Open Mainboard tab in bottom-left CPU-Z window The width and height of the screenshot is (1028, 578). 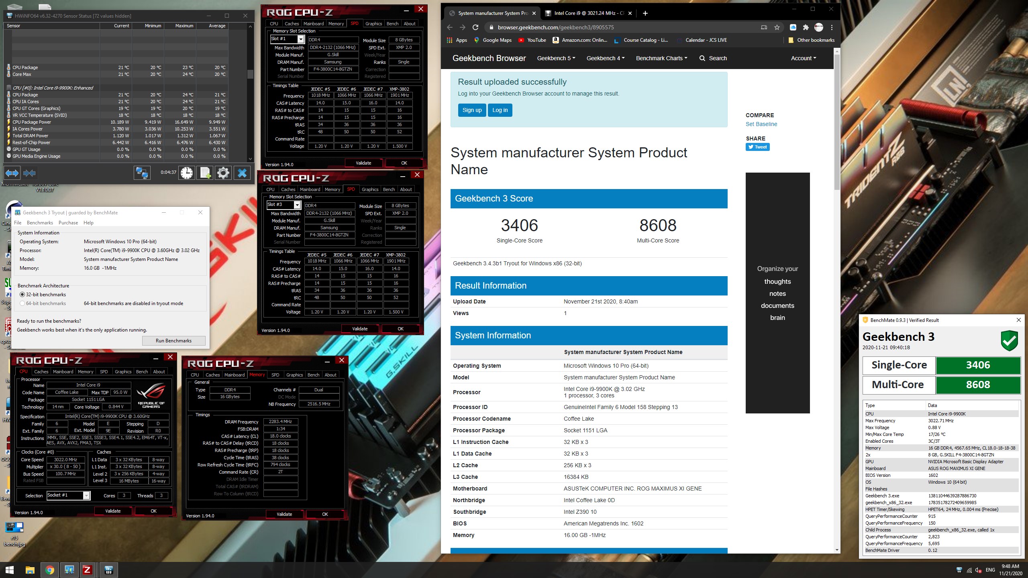click(63, 372)
